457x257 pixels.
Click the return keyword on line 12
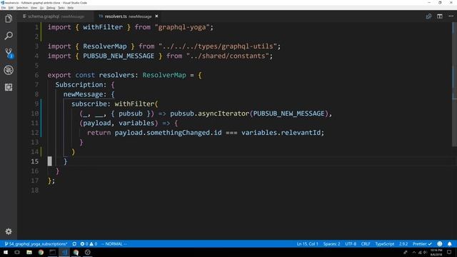[x=99, y=133]
